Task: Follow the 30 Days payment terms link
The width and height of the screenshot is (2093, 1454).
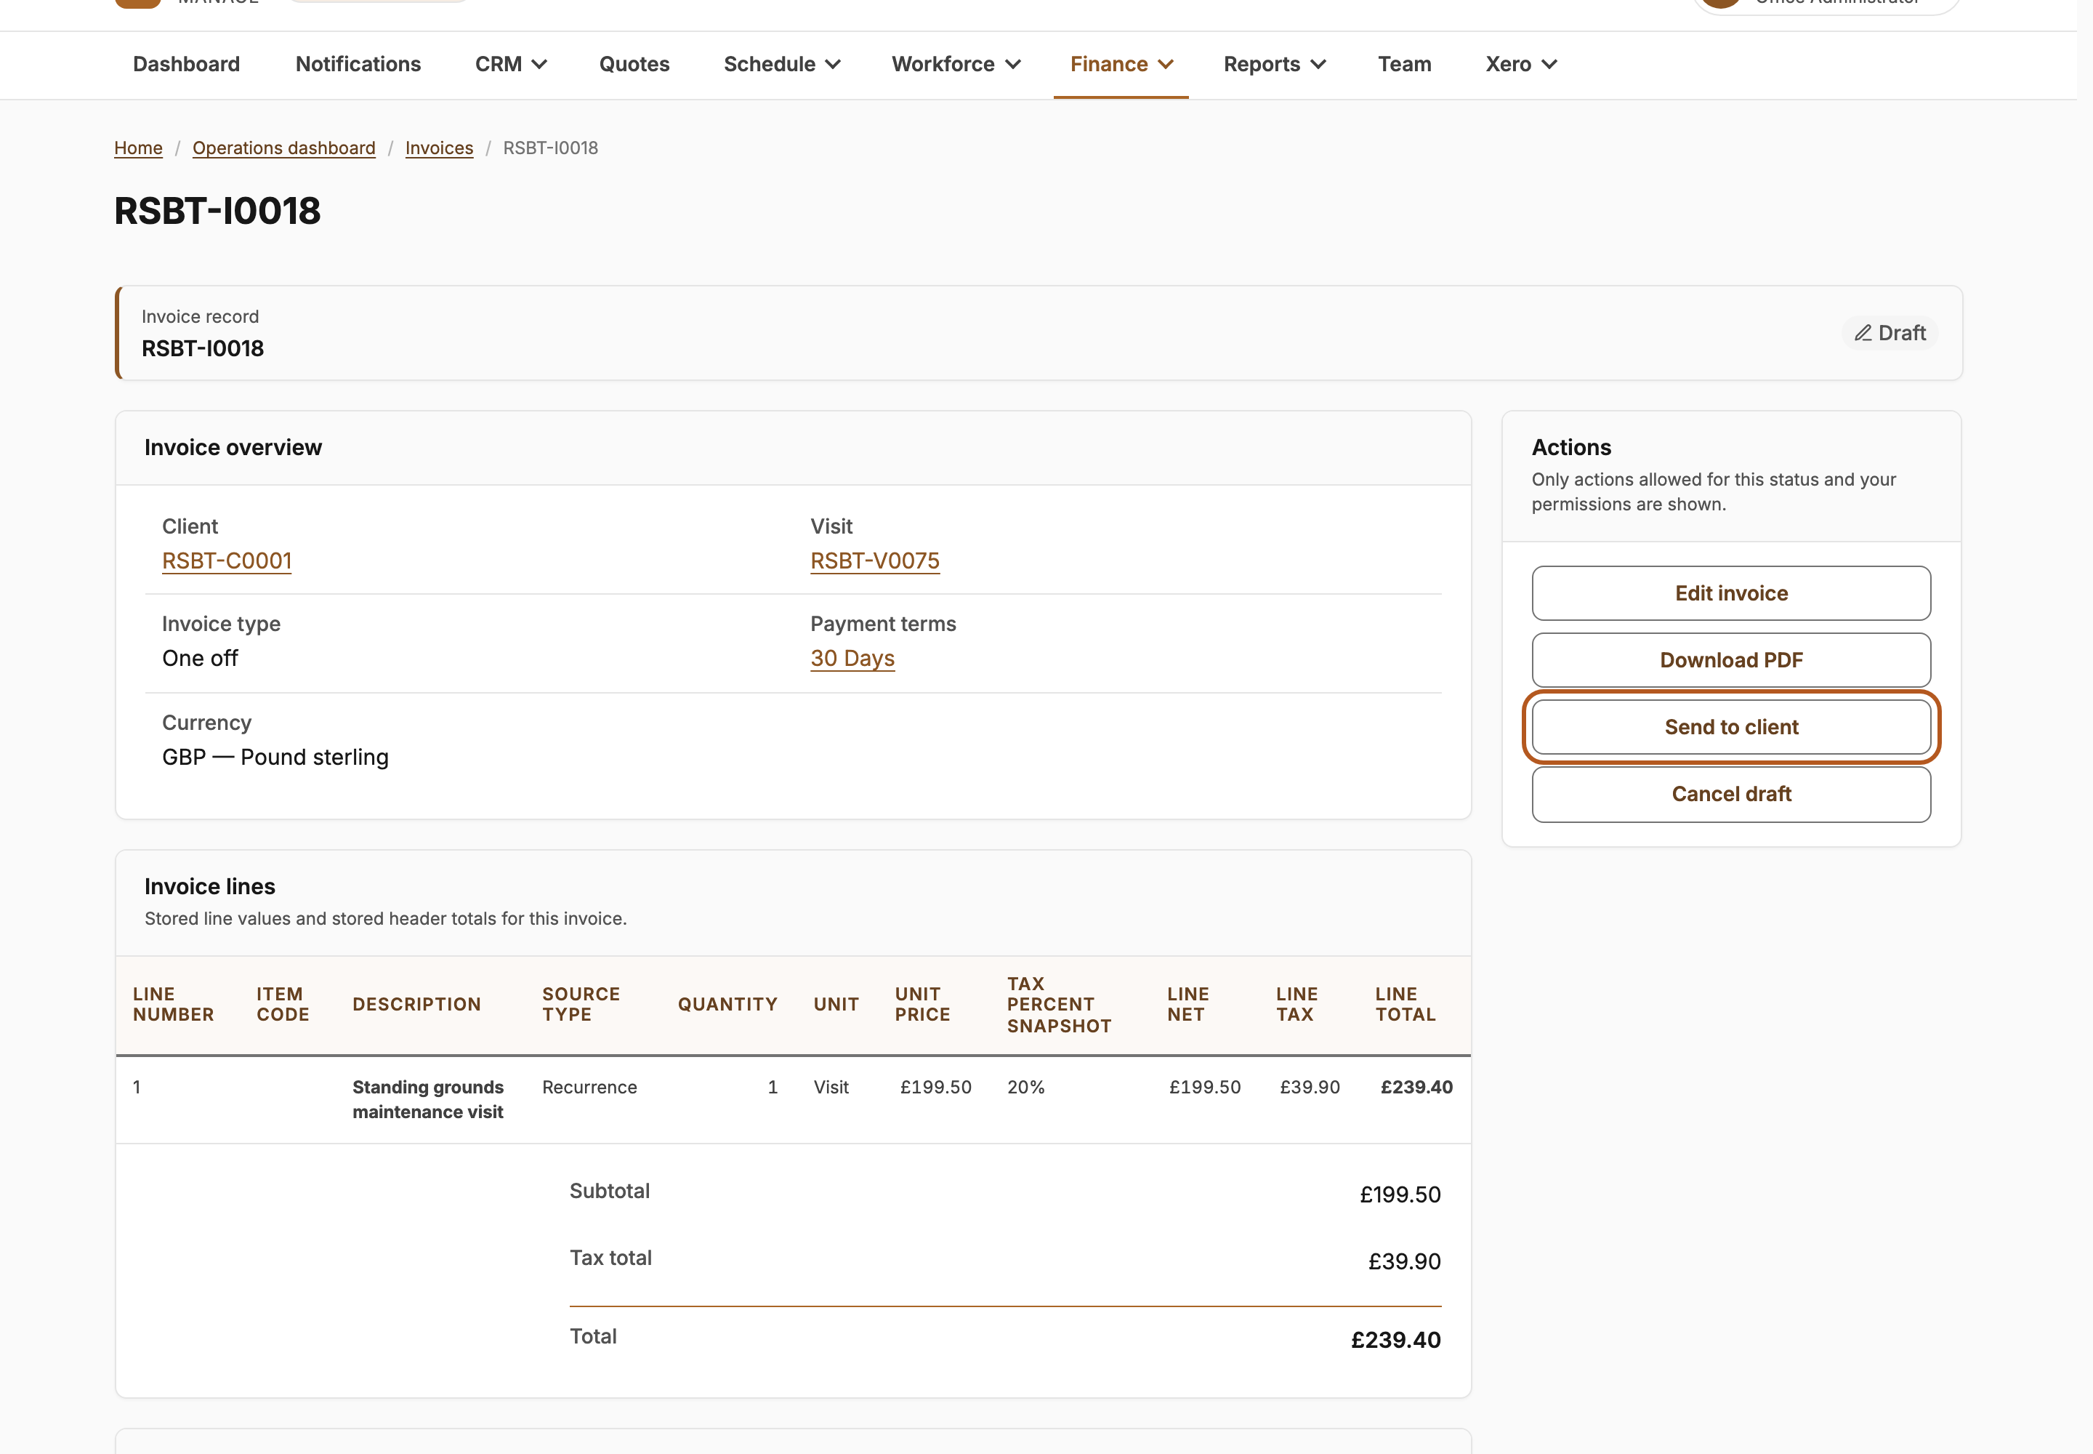Action: 852,659
